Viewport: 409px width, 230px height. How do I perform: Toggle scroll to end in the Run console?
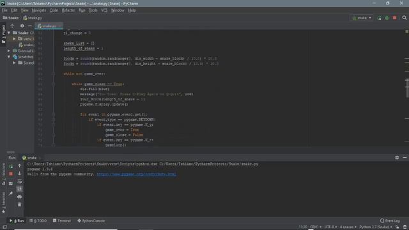pos(20,189)
